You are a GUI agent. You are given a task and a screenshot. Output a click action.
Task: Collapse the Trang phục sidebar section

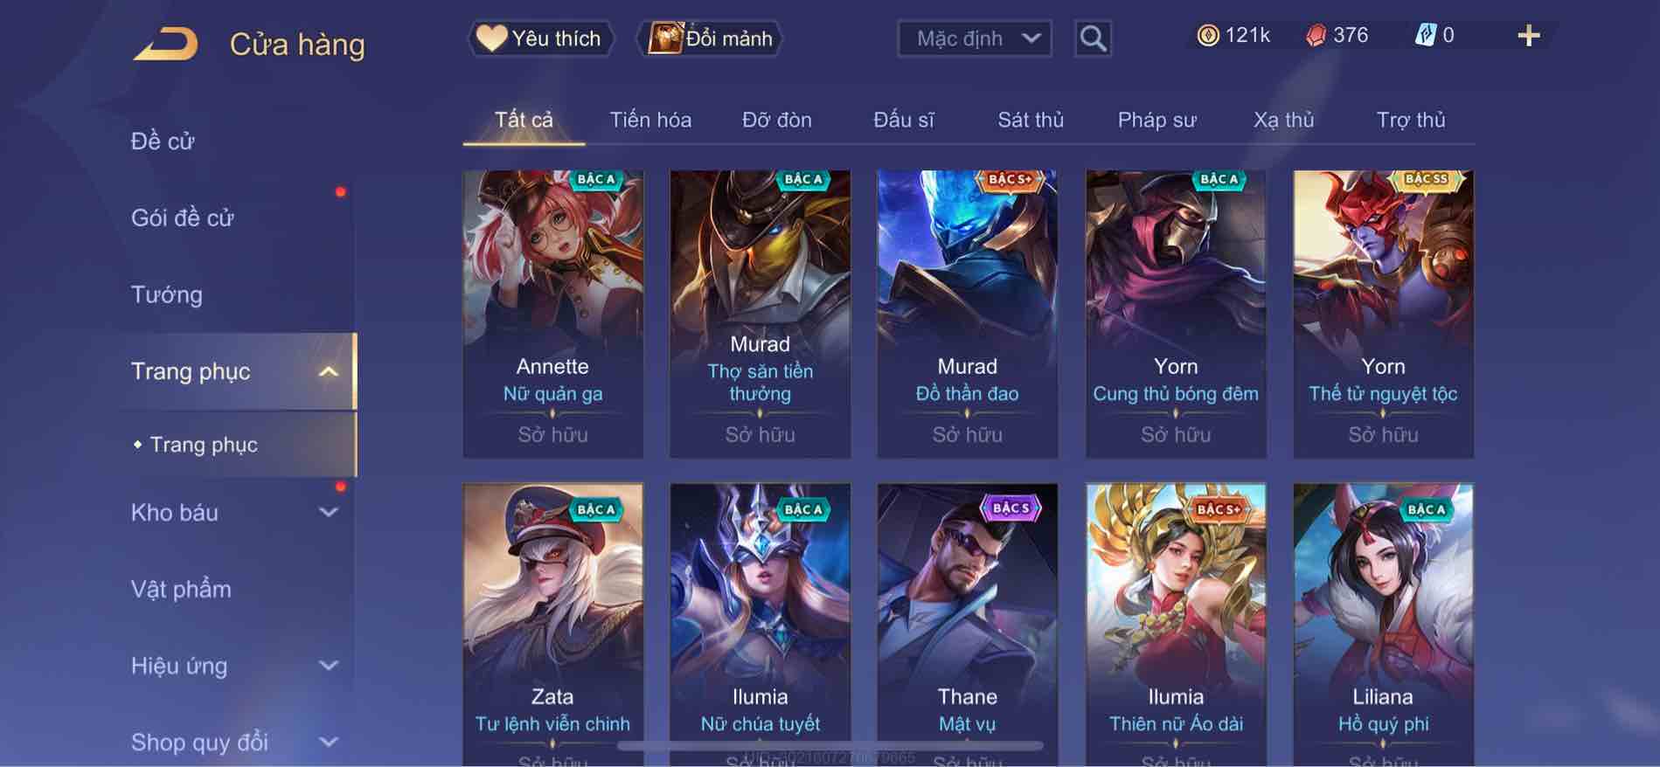point(328,371)
